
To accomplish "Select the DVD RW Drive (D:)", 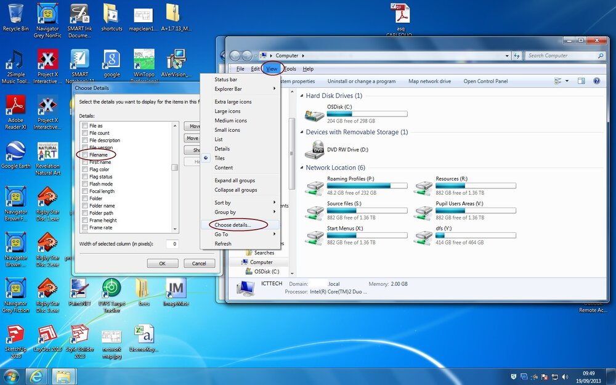I will tap(336, 150).
